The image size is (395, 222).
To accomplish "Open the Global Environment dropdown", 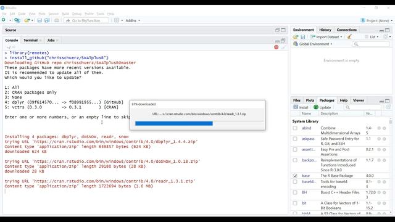I will [x=313, y=44].
